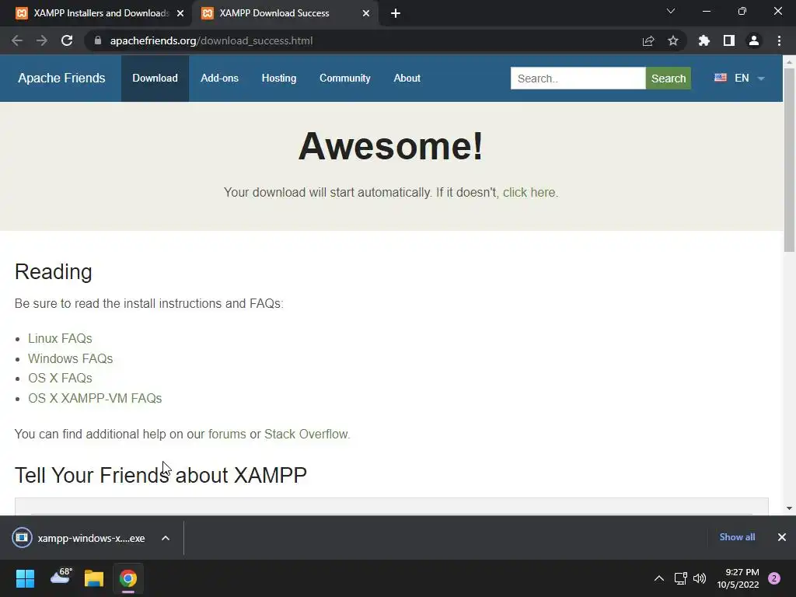Image resolution: width=796 pixels, height=597 pixels.
Task: Visit the forums link
Action: [x=227, y=434]
